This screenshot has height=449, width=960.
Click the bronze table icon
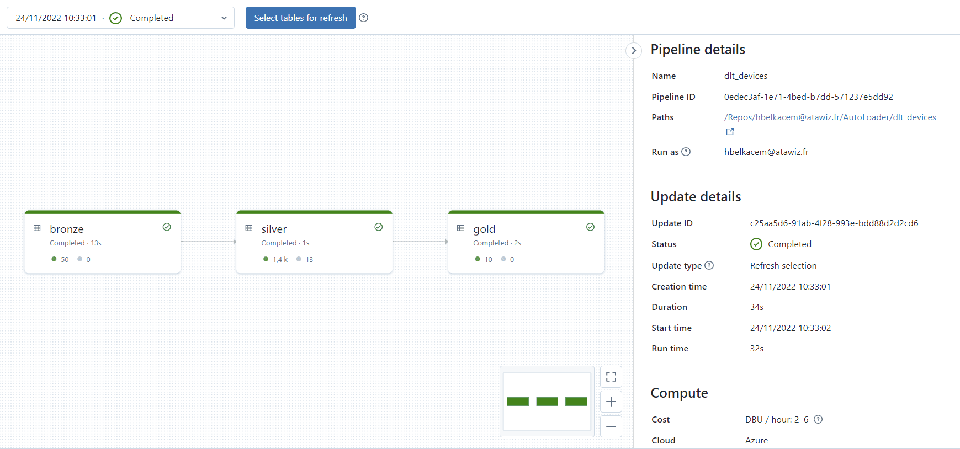click(37, 228)
